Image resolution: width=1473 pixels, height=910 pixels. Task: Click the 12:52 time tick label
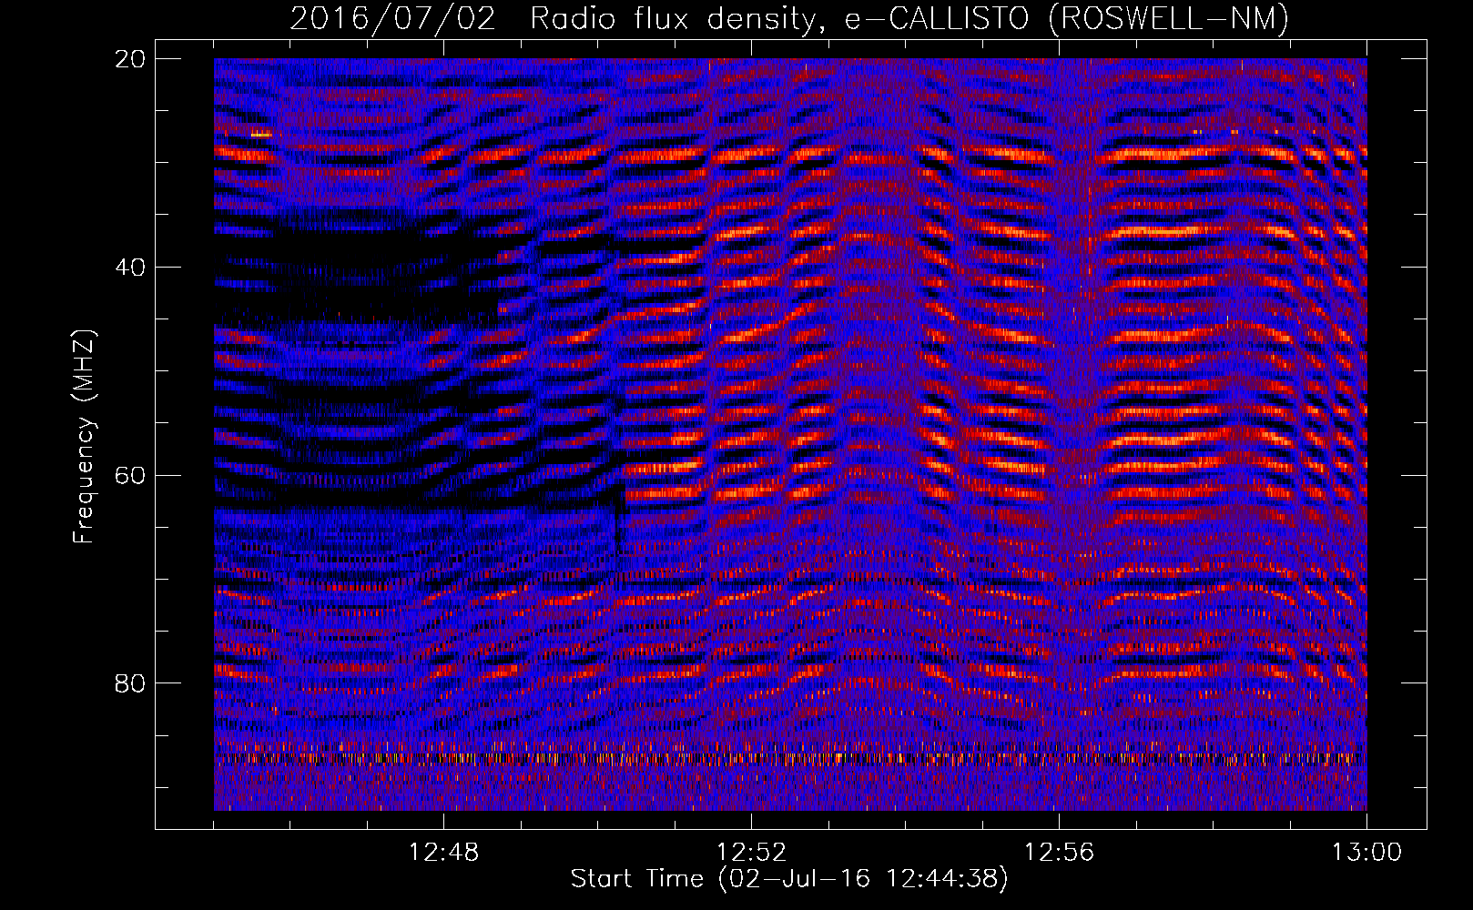pyautogui.click(x=751, y=853)
